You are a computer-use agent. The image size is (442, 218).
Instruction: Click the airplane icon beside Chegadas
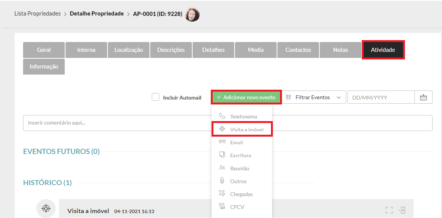pos(222,193)
